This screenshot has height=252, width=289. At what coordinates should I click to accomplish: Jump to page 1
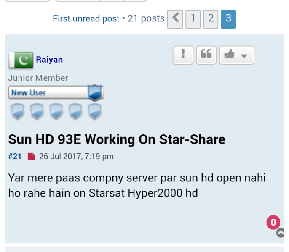tap(193, 19)
